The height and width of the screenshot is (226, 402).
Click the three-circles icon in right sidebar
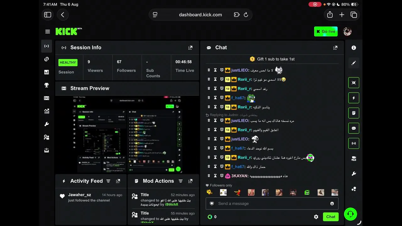354,189
